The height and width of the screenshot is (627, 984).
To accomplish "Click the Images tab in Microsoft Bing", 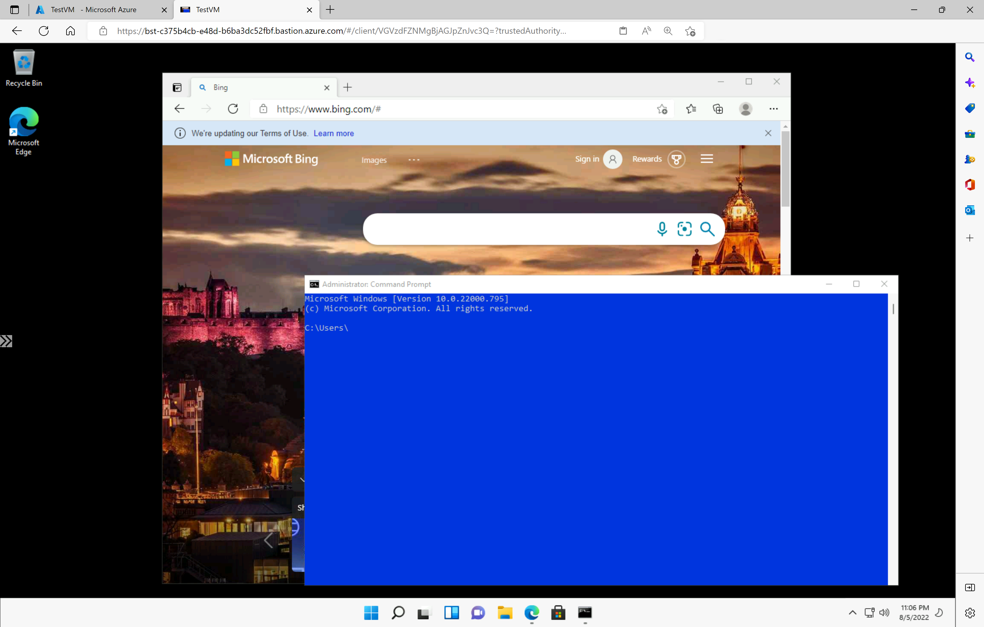I will (x=374, y=159).
